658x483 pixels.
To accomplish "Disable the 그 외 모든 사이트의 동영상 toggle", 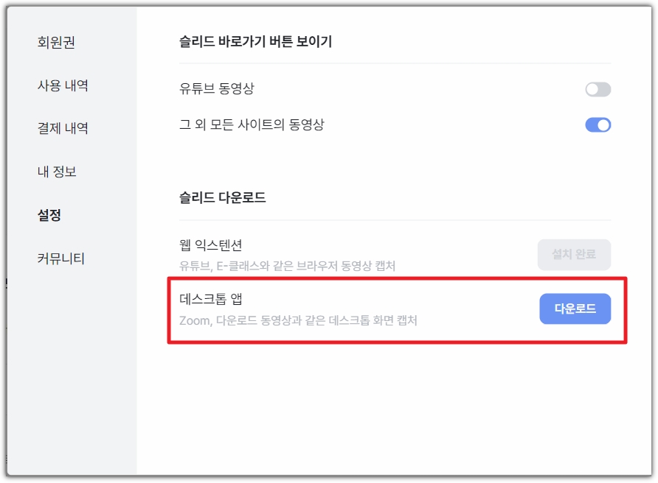I will (x=598, y=124).
